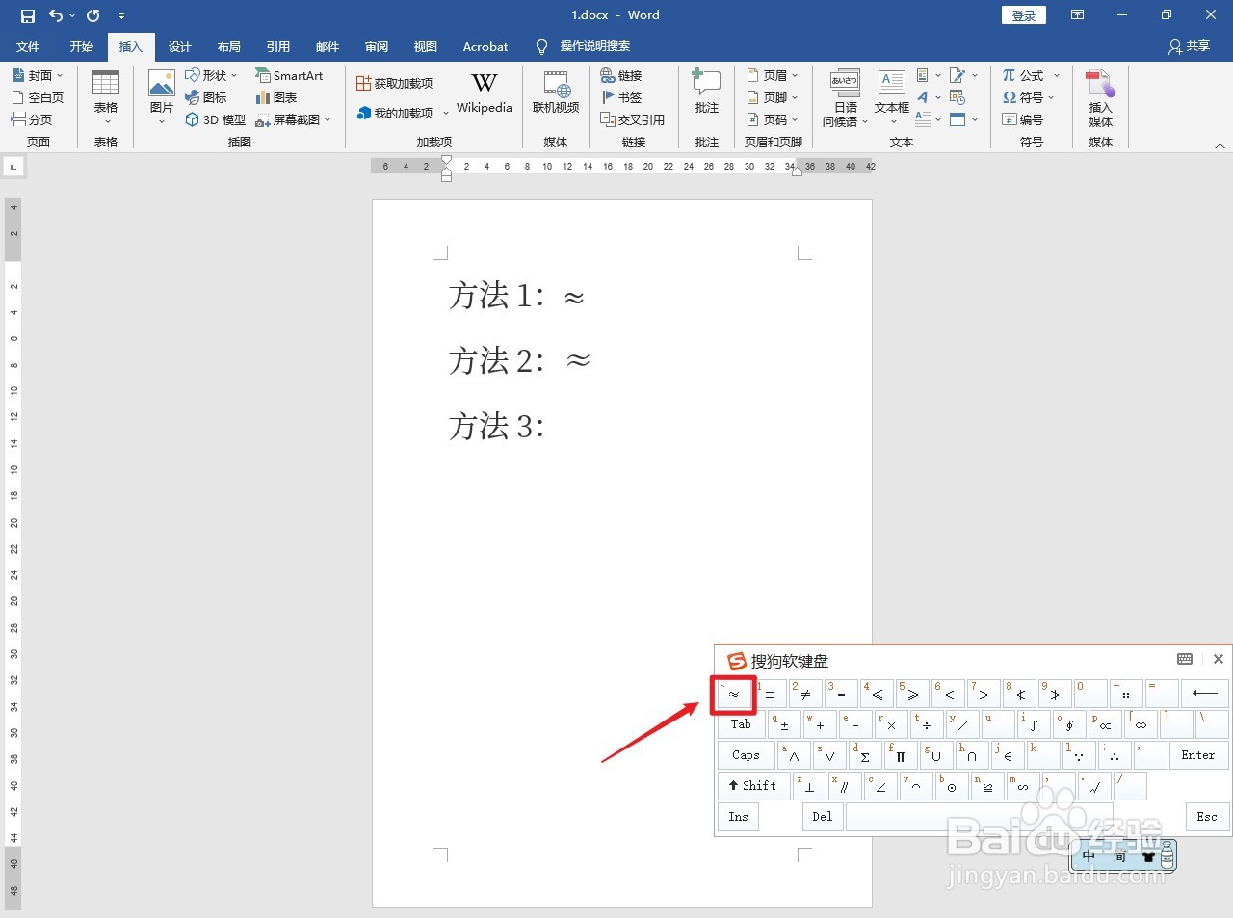Image resolution: width=1233 pixels, height=918 pixels.
Task: Click the Undo arrow icon
Action: tap(56, 15)
